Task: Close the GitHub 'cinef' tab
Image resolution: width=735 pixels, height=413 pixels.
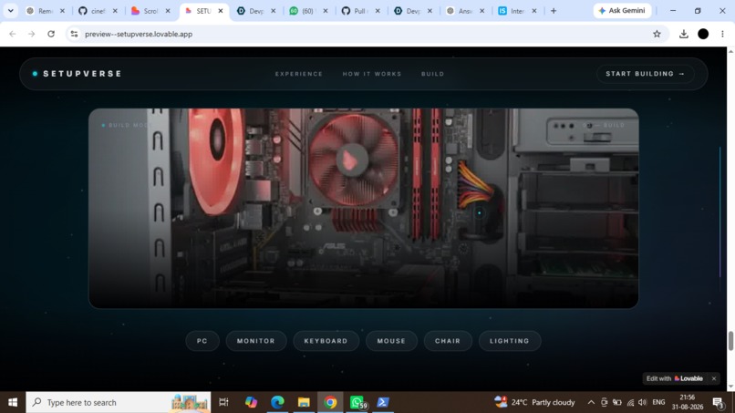Action: [115, 11]
